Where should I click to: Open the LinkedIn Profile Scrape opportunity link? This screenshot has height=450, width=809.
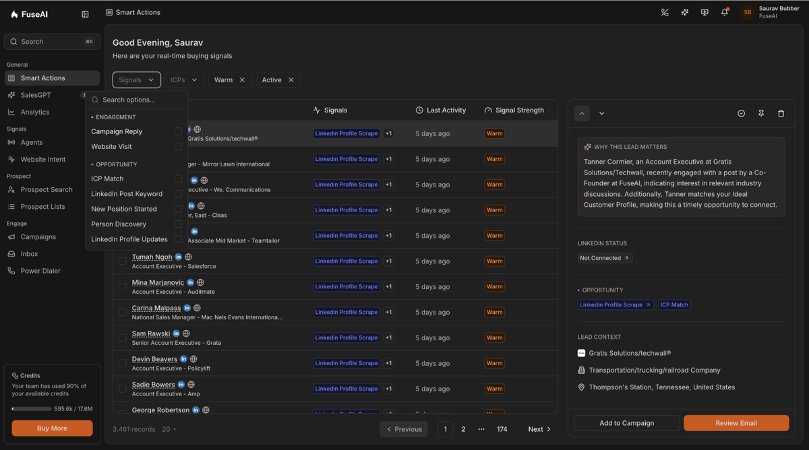[616, 304]
